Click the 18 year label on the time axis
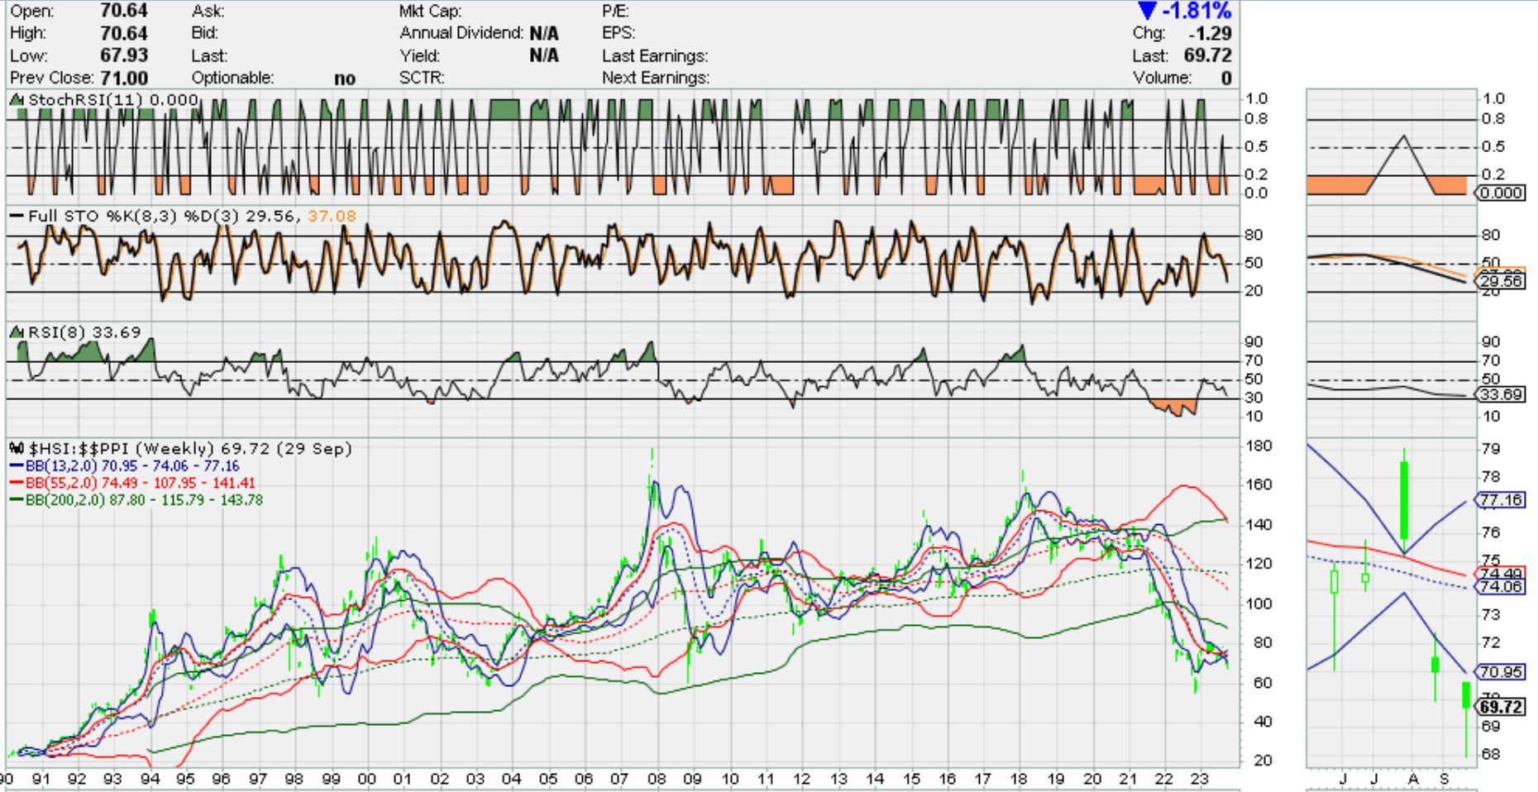Image resolution: width=1538 pixels, height=792 pixels. tap(1019, 779)
